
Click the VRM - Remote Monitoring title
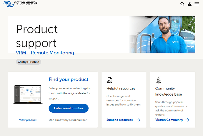(45, 53)
